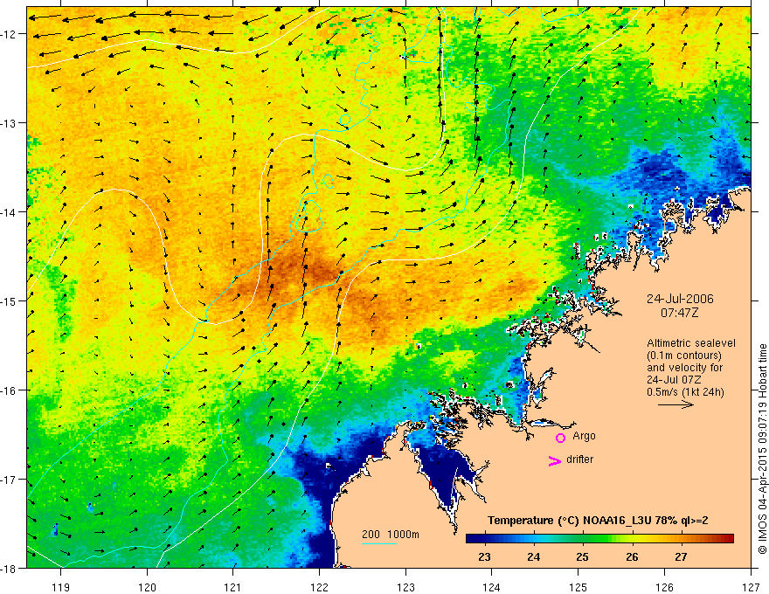Click the 23 value on the color scale
This screenshot has width=769, height=594.
click(484, 556)
